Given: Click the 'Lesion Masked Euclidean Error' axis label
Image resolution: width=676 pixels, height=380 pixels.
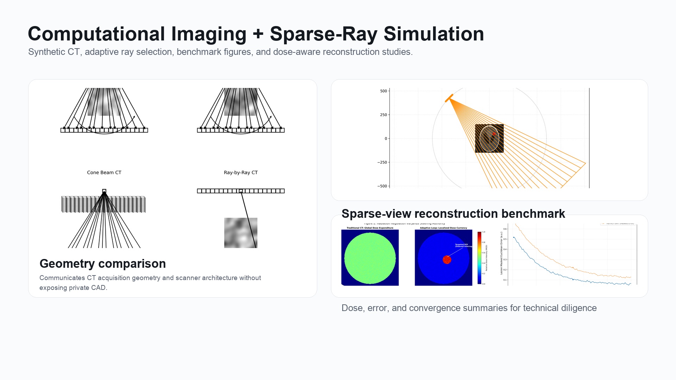Looking at the screenshot, I should coord(501,253).
